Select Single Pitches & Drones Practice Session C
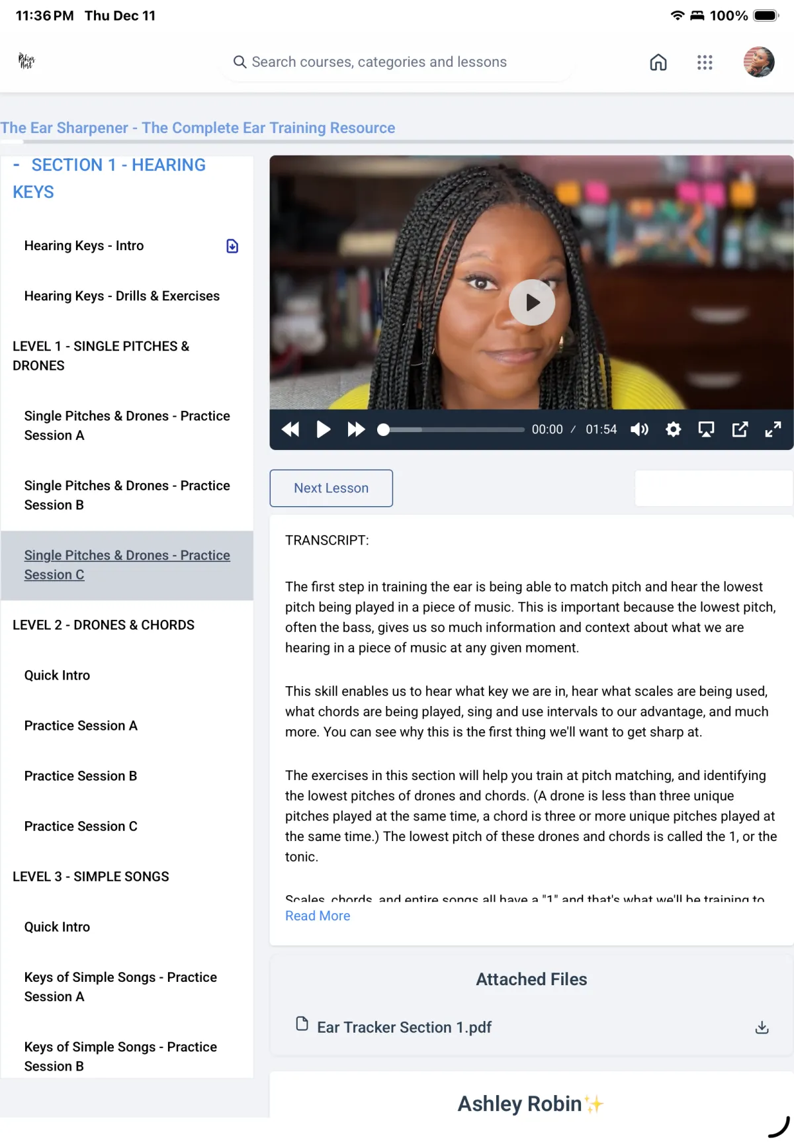The image size is (794, 1142). (x=127, y=565)
